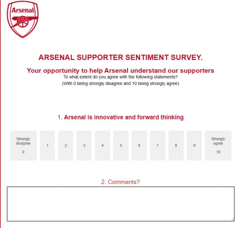Select rating 10 Strongly agree
This screenshot has height=228, width=238.
click(218, 145)
